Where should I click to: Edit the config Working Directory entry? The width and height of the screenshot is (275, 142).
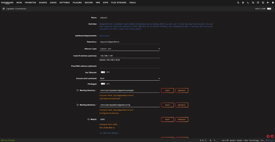click(168, 105)
